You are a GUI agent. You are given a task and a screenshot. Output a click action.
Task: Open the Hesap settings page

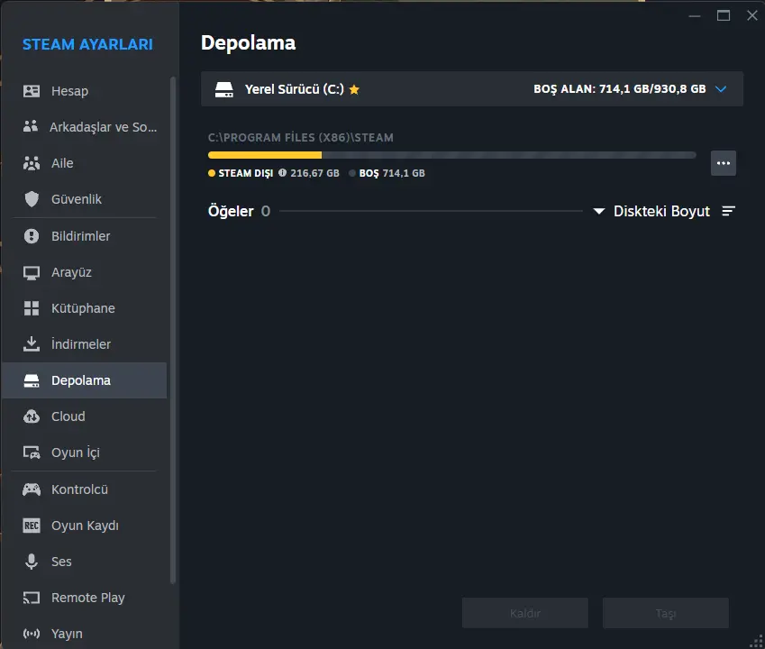coord(85,91)
